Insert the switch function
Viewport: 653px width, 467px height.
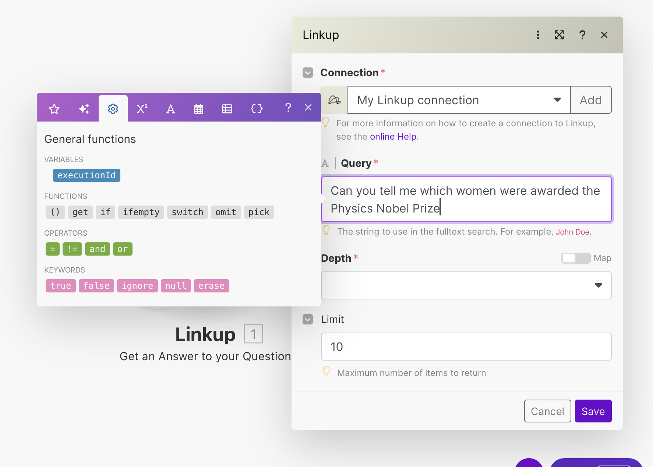188,212
